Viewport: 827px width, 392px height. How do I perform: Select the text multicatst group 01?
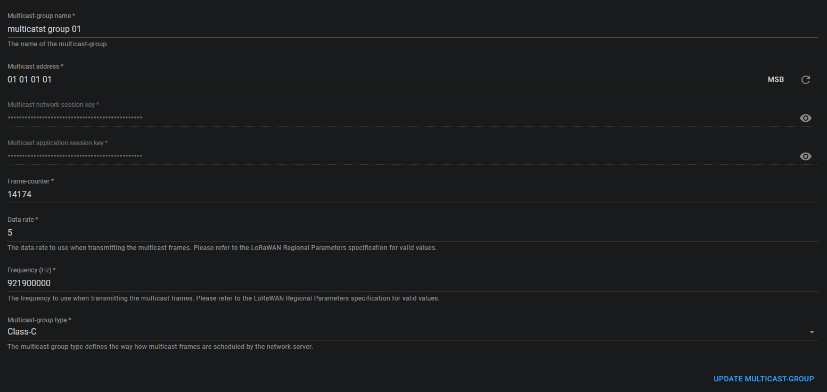pos(44,29)
